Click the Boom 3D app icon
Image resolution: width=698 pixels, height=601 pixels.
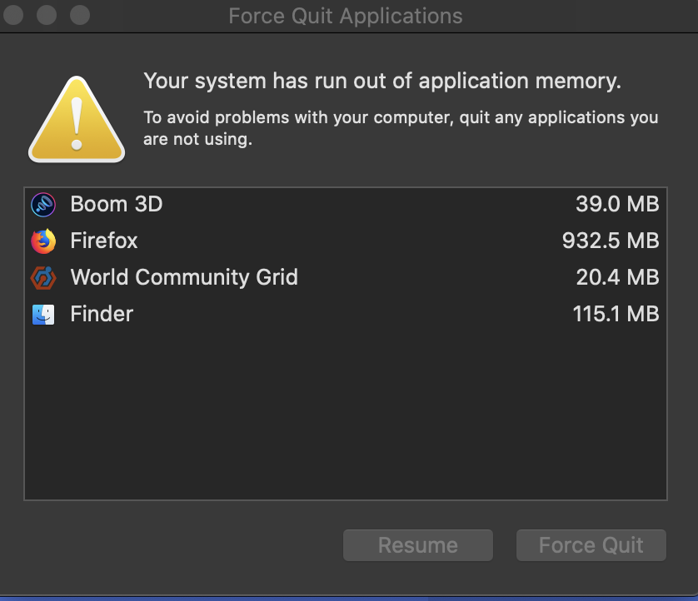pyautogui.click(x=42, y=205)
